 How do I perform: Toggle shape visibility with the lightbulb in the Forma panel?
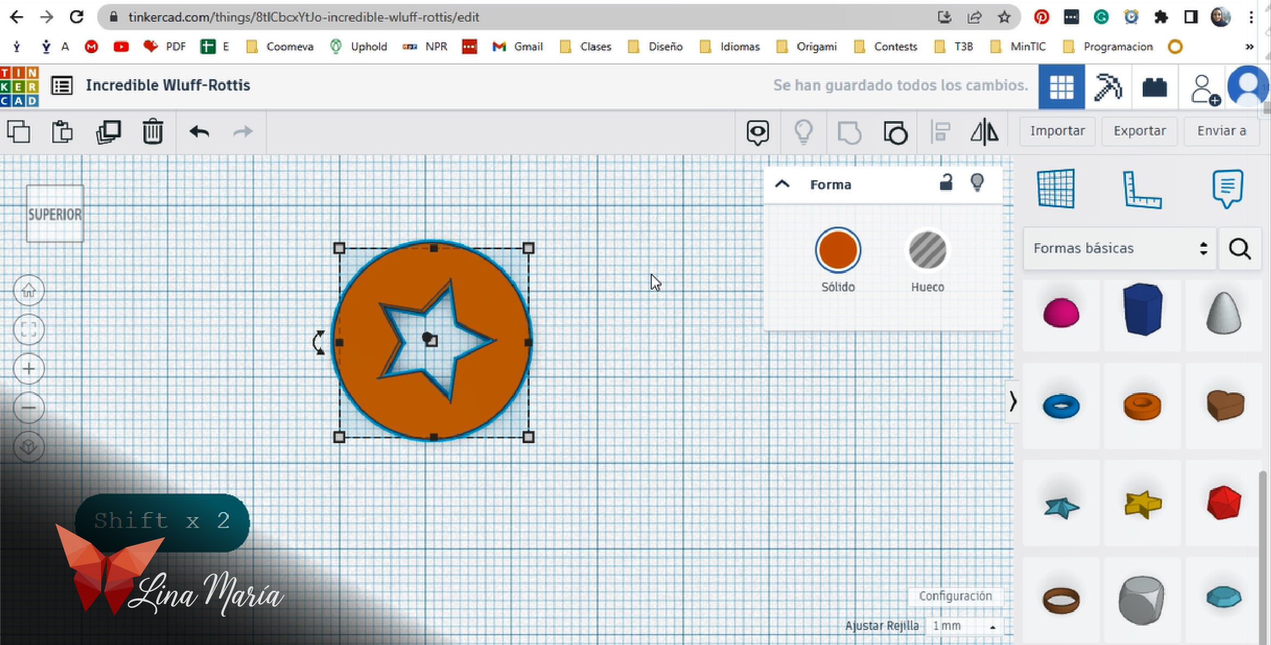(x=977, y=183)
